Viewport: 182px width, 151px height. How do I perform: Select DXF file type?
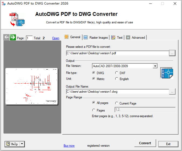[117, 73]
